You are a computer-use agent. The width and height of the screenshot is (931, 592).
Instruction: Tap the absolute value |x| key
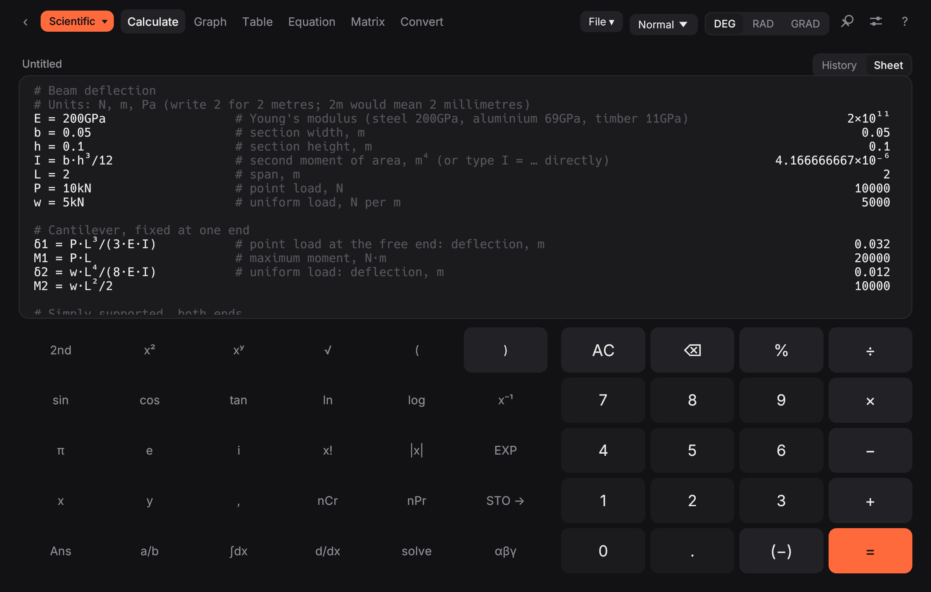point(416,450)
